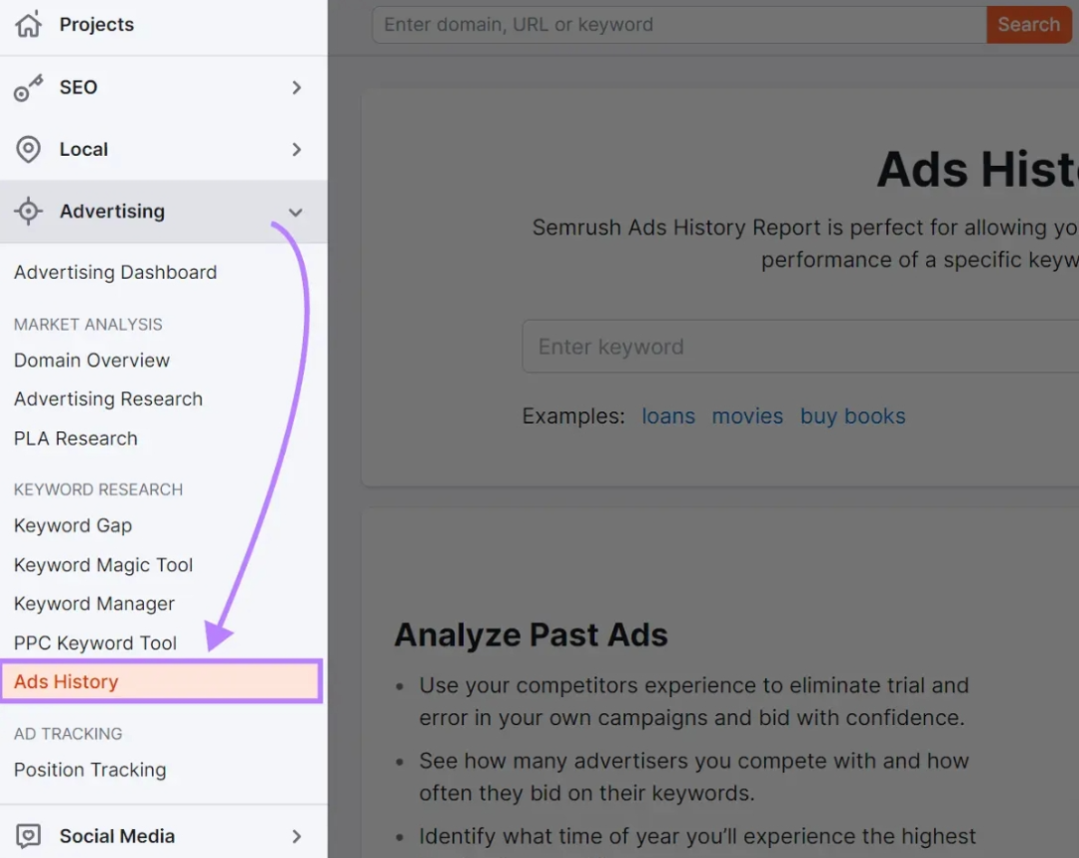Collapse the Advertising section chevron
Viewport: 1079px width, 858px height.
tap(295, 212)
